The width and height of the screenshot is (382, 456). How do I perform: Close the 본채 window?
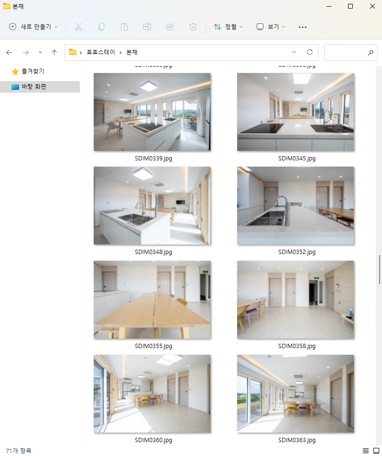point(372,6)
